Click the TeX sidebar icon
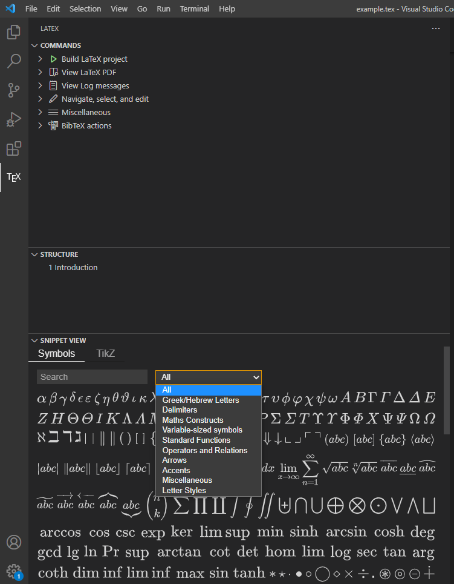 [13, 178]
